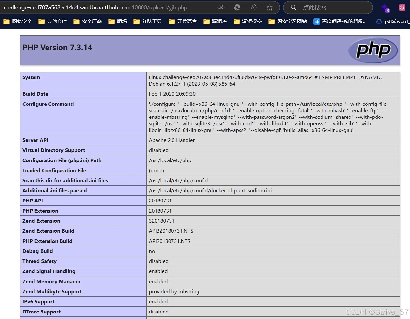Click the PHP Version 7.3.14 heading
Image resolution: width=410 pixels, height=319 pixels.
(x=57, y=48)
